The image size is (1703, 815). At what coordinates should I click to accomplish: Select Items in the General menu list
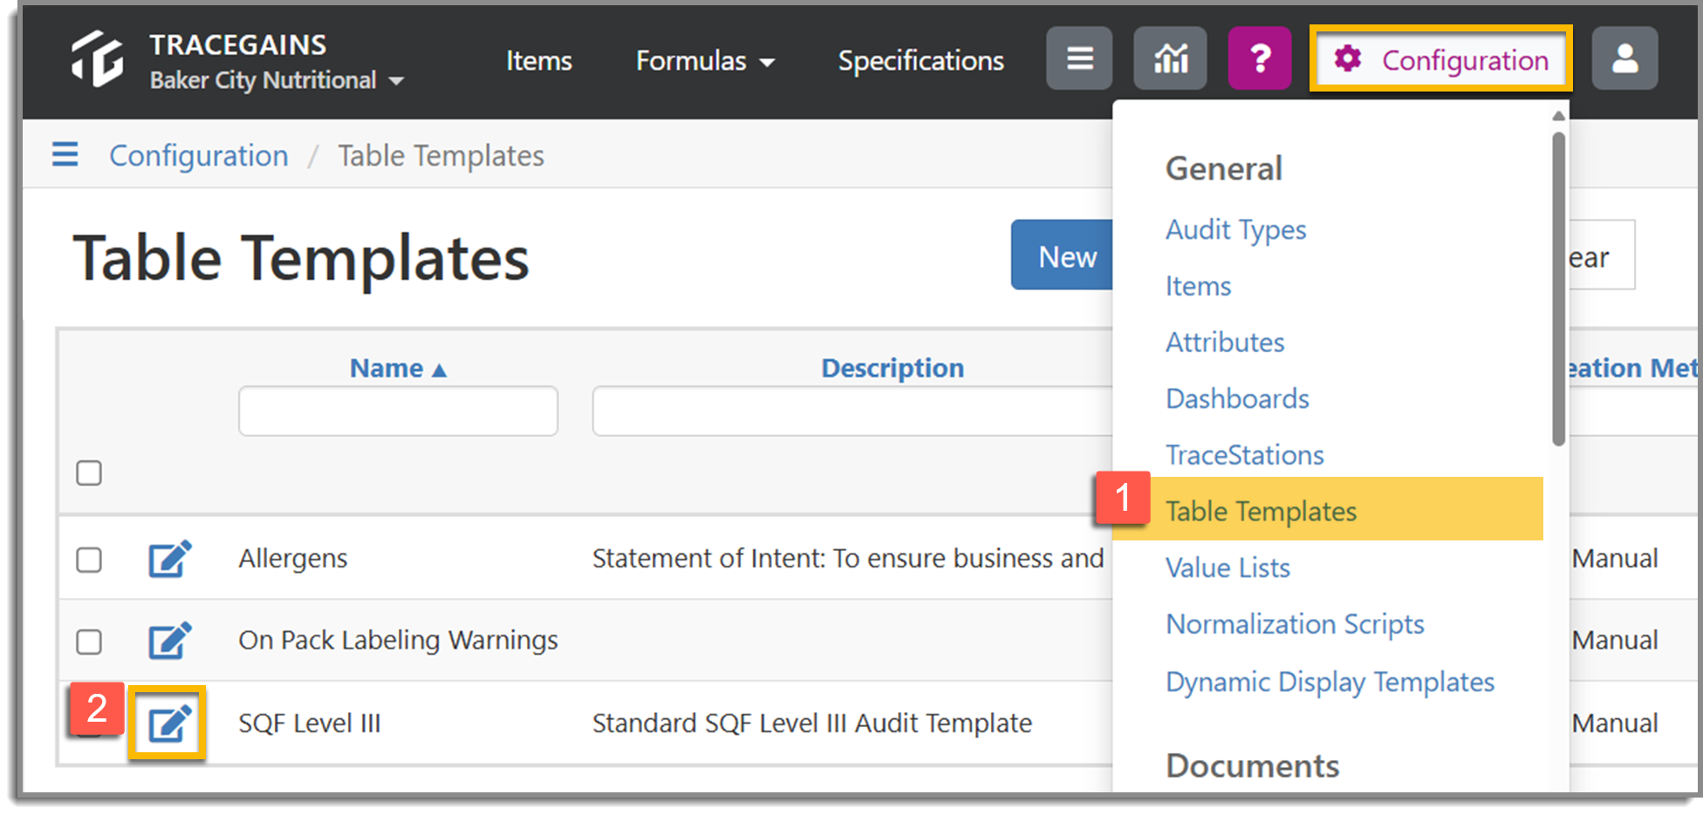point(1198,286)
